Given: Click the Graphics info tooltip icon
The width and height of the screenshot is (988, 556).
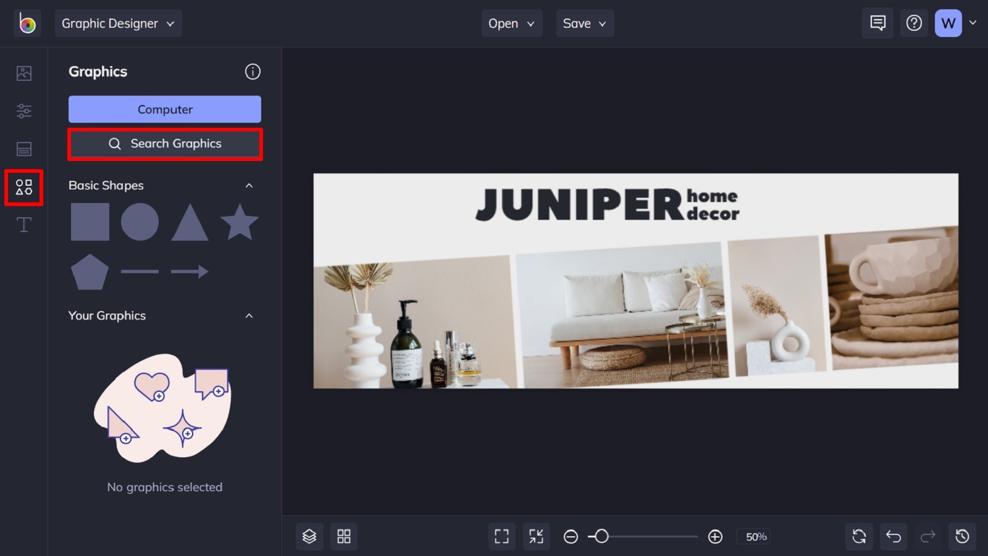Looking at the screenshot, I should (252, 72).
